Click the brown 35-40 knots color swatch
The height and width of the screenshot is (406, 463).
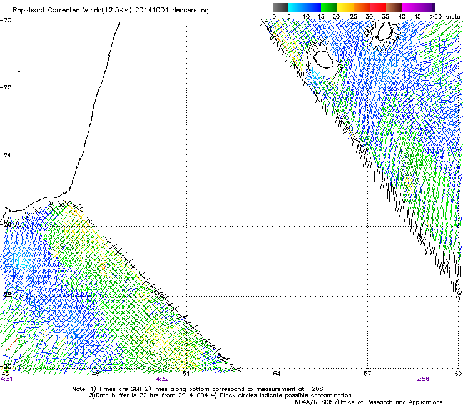click(x=394, y=7)
